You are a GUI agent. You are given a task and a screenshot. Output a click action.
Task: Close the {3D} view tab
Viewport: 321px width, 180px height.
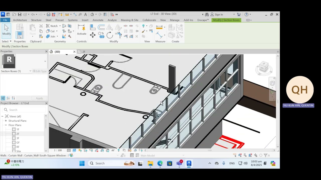click(x=74, y=52)
